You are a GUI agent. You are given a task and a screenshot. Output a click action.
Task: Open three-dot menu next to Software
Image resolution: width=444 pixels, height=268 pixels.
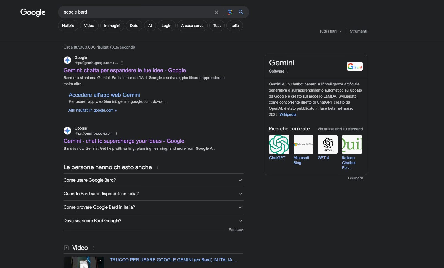click(x=287, y=71)
